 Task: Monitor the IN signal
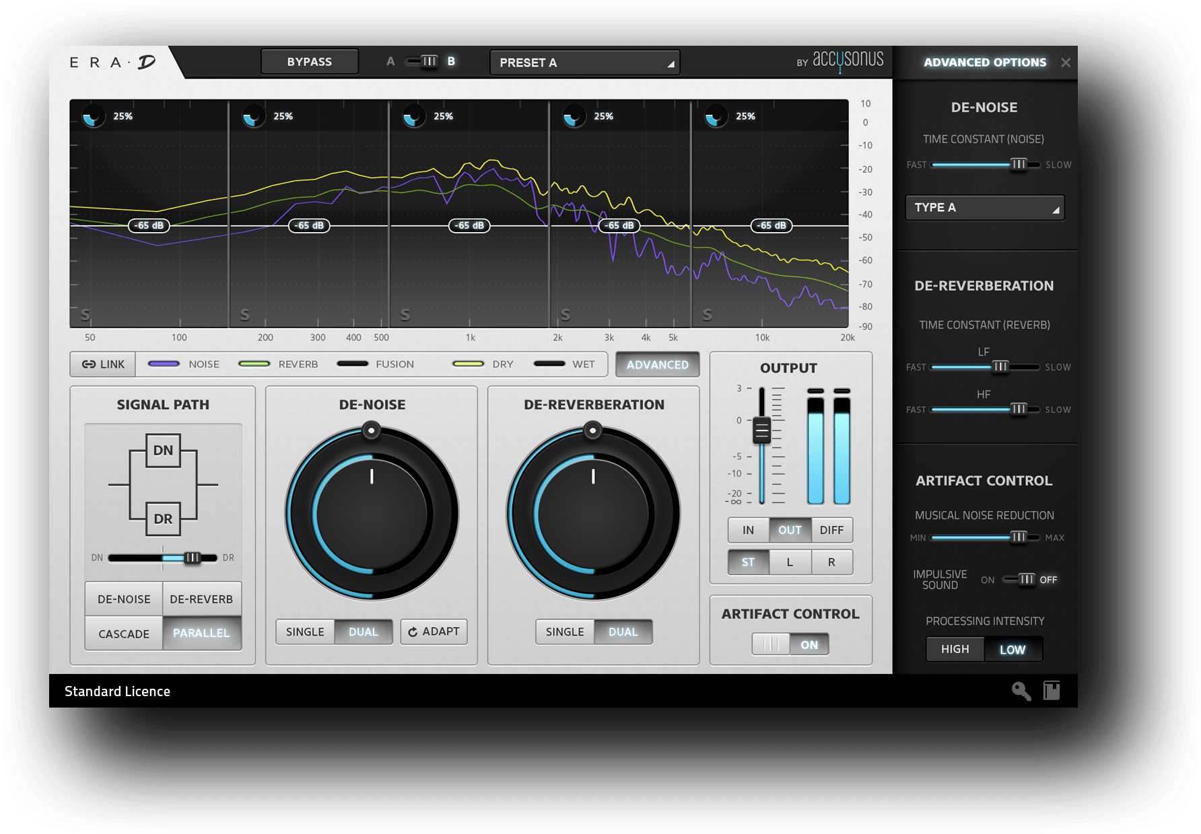[x=749, y=530]
